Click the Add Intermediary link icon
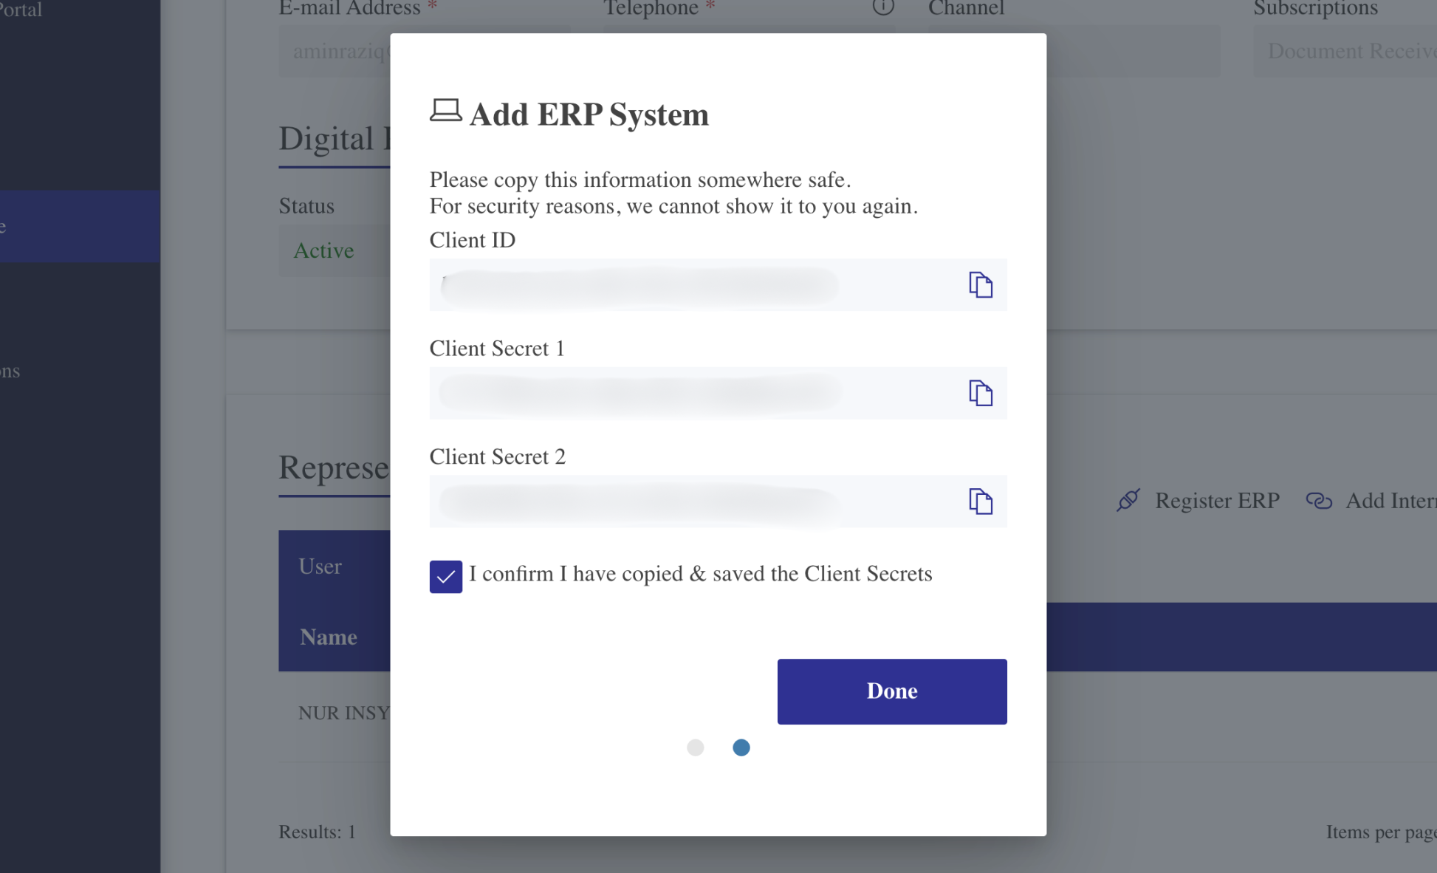The width and height of the screenshot is (1437, 873). tap(1318, 501)
